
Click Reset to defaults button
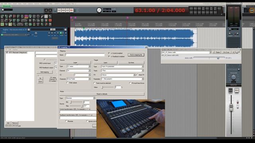coord(102,94)
